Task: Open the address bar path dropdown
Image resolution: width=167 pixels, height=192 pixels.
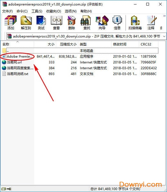Action: (x=164, y=36)
